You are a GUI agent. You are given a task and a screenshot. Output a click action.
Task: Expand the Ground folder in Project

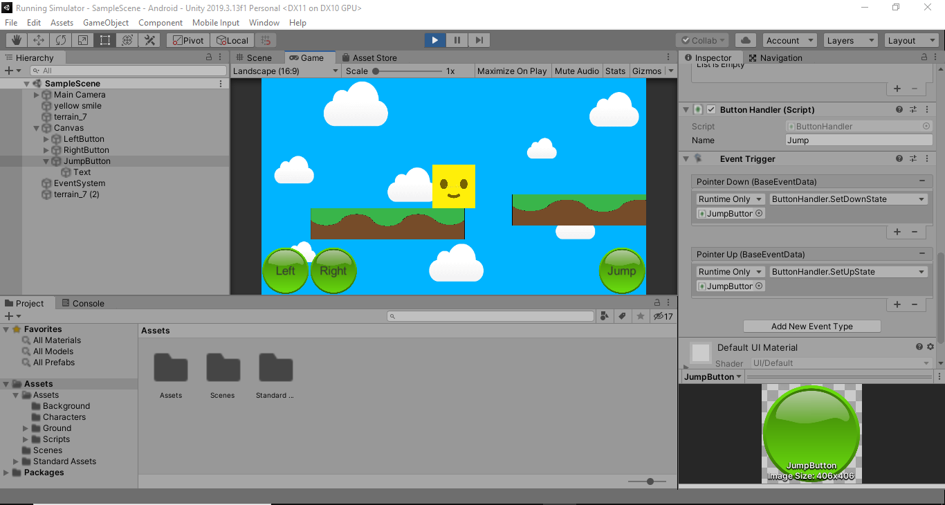pos(26,428)
